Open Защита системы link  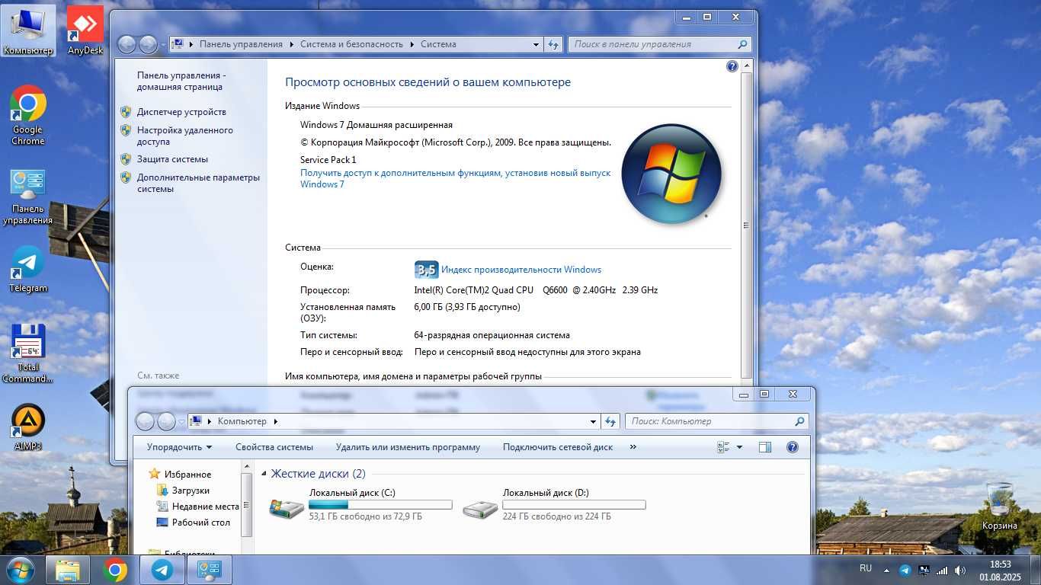pyautogui.click(x=172, y=159)
